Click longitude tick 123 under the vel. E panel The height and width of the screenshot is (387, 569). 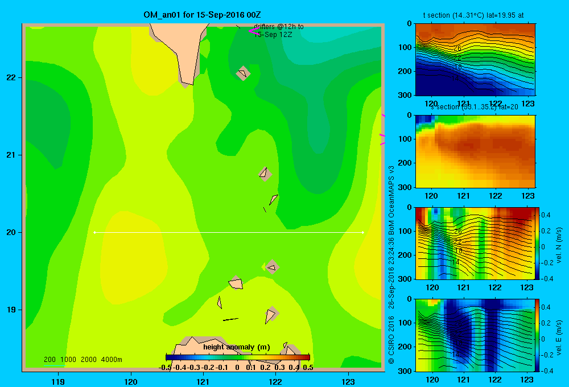pyautogui.click(x=527, y=380)
